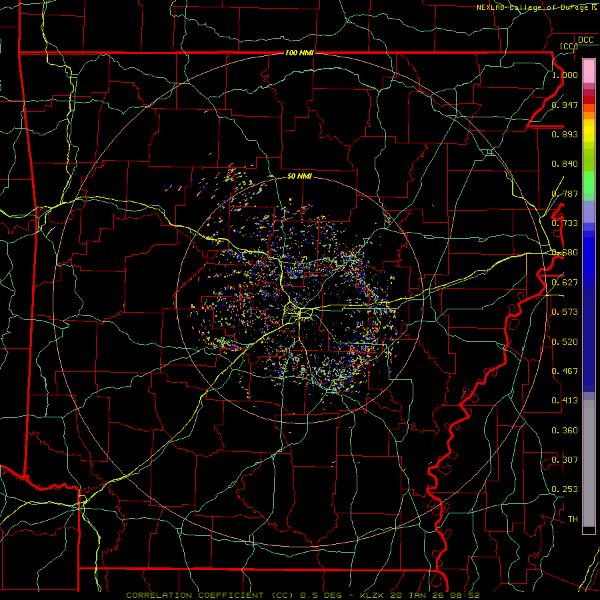This screenshot has width=600, height=600.
Task: Click the 0.360 legend value
Action: coord(565,431)
